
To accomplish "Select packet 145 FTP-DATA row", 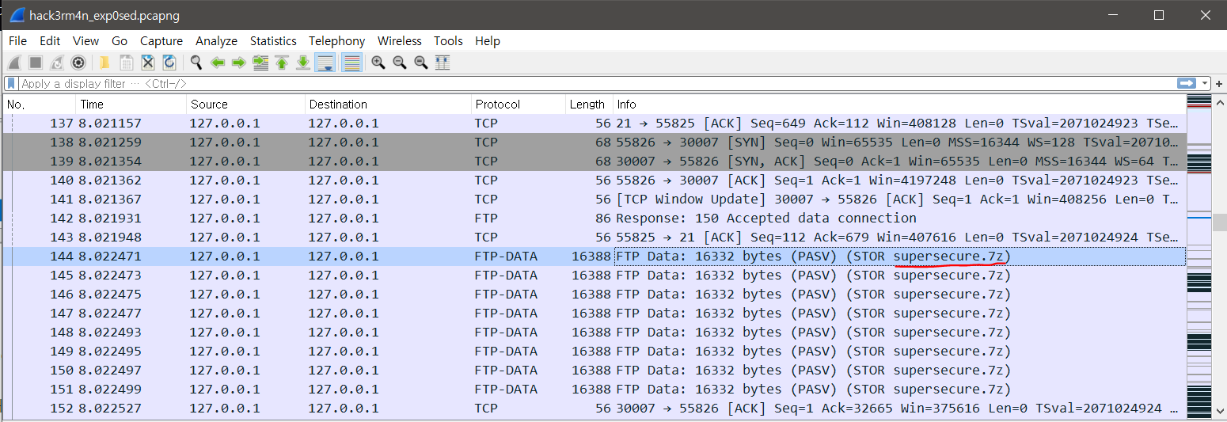I will (594, 276).
